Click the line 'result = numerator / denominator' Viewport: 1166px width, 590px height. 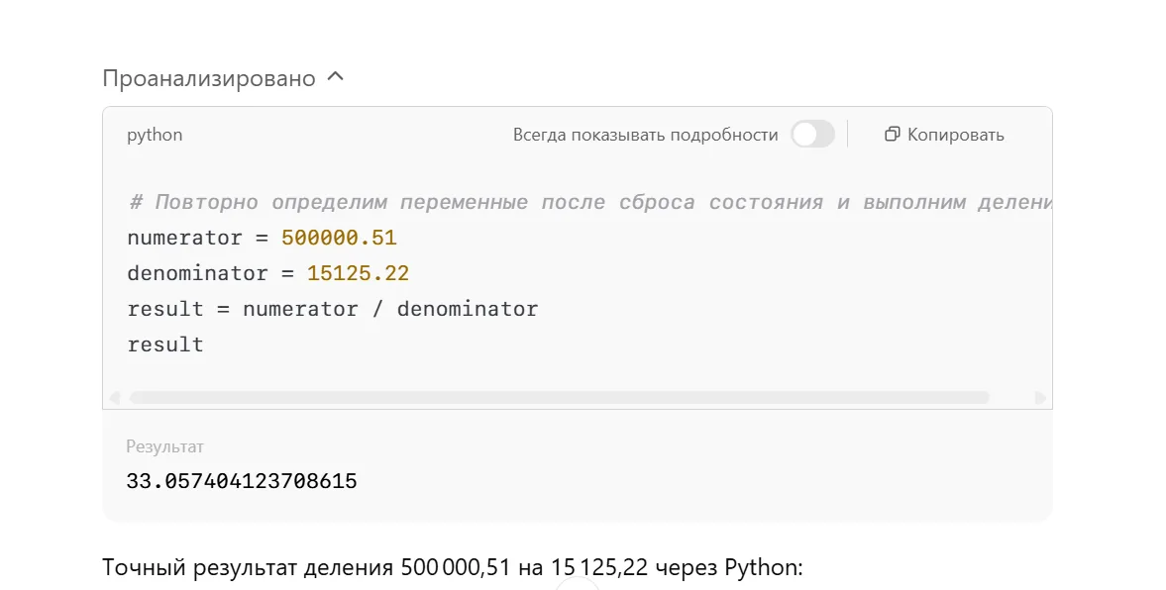[x=333, y=309]
